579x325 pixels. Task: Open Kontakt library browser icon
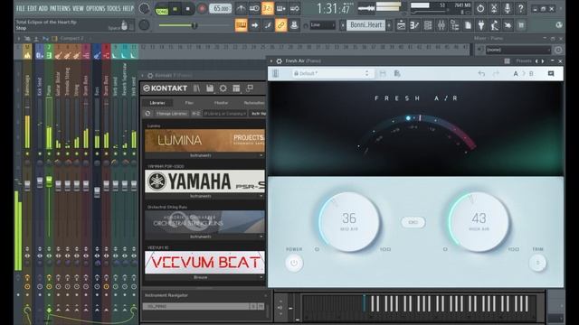point(196,88)
